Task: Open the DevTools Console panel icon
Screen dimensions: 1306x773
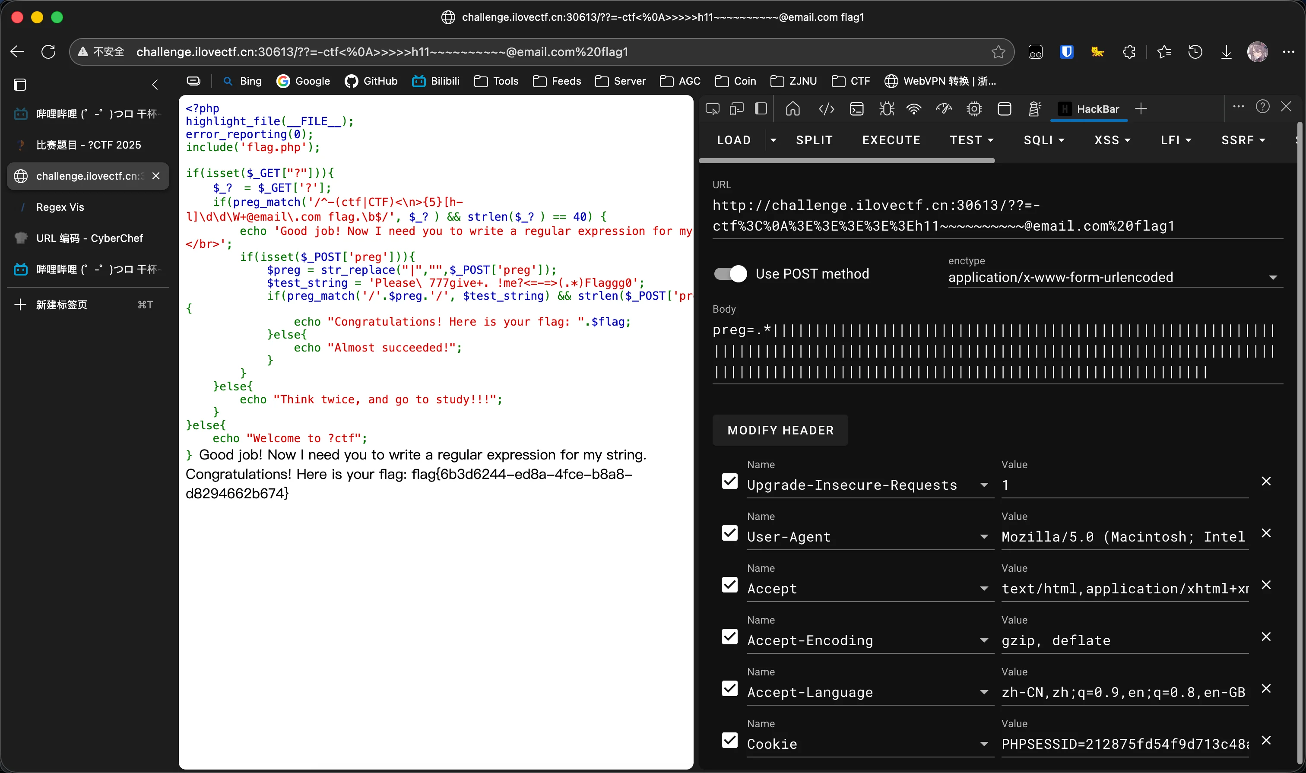Action: pos(857,109)
